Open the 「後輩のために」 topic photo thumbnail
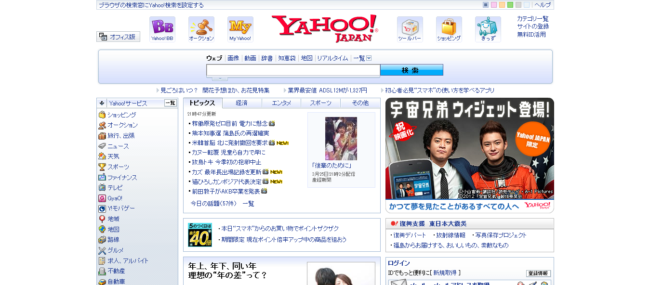Viewport: 650px width, 285px height. pyautogui.click(x=341, y=139)
